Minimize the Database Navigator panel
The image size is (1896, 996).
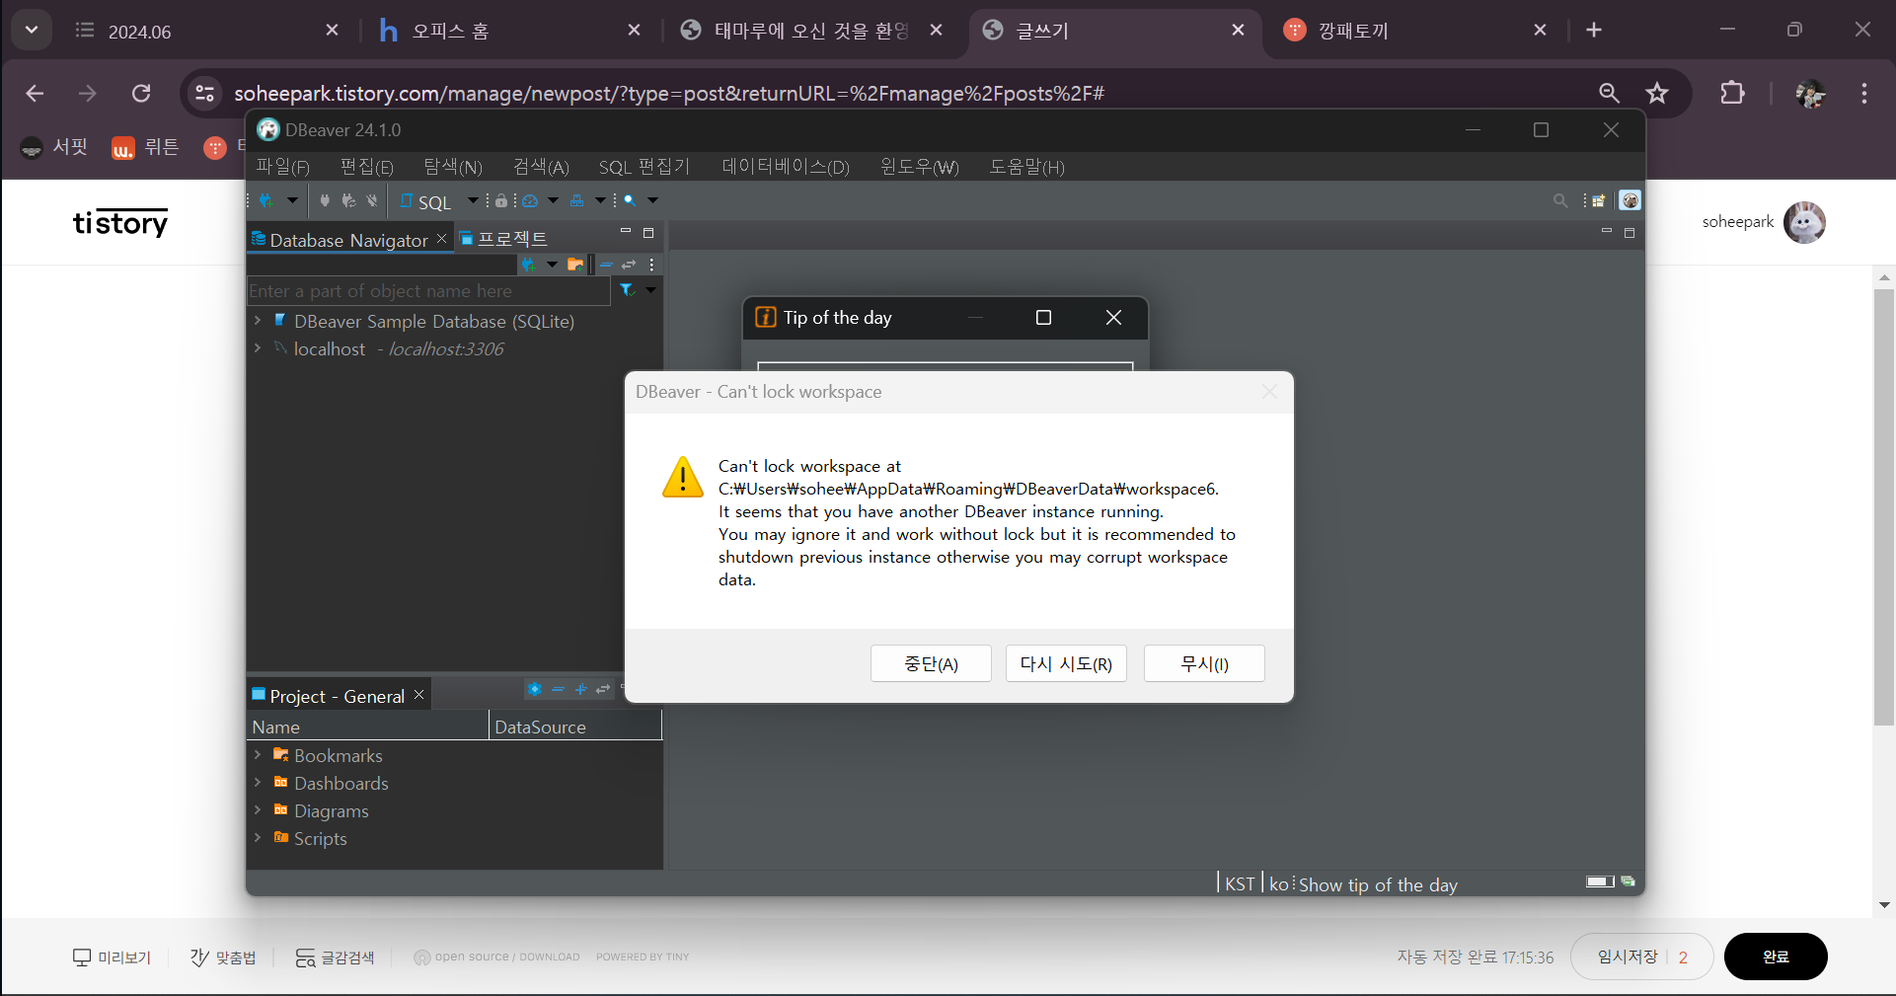[x=625, y=232]
